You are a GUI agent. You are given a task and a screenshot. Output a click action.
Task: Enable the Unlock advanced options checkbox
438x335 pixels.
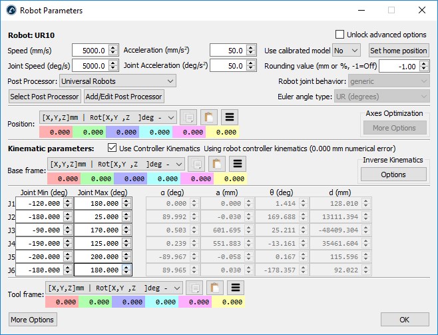340,35
